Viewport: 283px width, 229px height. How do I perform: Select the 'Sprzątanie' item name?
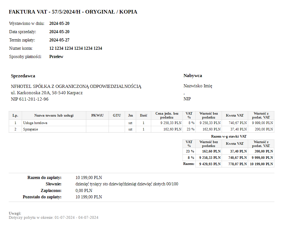(30, 129)
